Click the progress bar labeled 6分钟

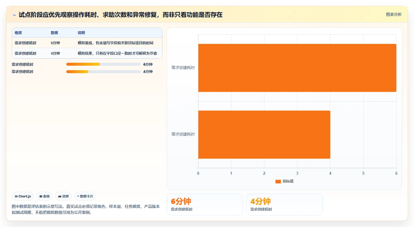(x=103, y=64)
